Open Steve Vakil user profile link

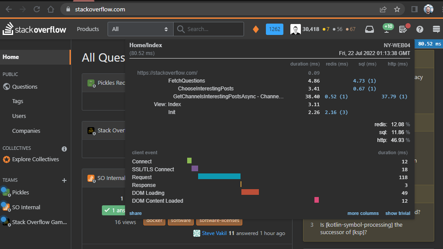[x=214, y=233]
